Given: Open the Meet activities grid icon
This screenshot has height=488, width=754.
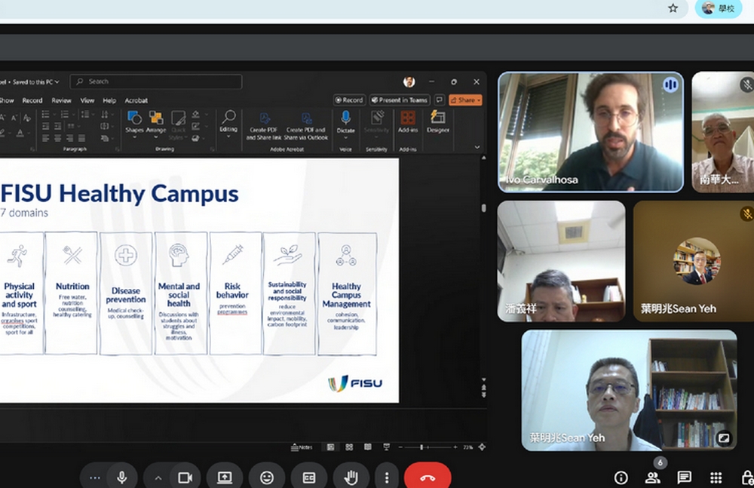Looking at the screenshot, I should point(716,477).
